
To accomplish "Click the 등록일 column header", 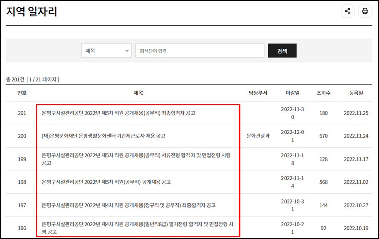I will [x=356, y=93].
